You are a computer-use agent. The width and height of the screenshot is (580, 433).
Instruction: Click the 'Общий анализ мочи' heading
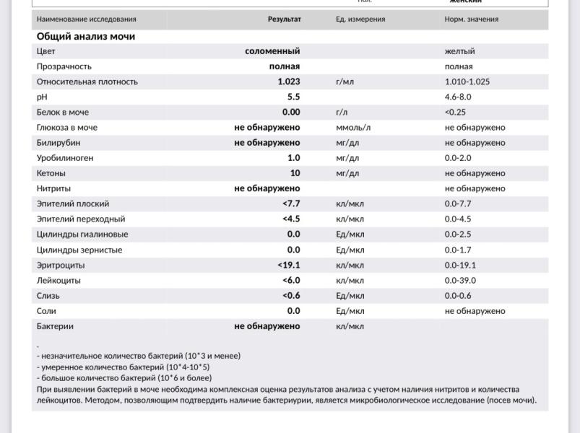(x=86, y=36)
